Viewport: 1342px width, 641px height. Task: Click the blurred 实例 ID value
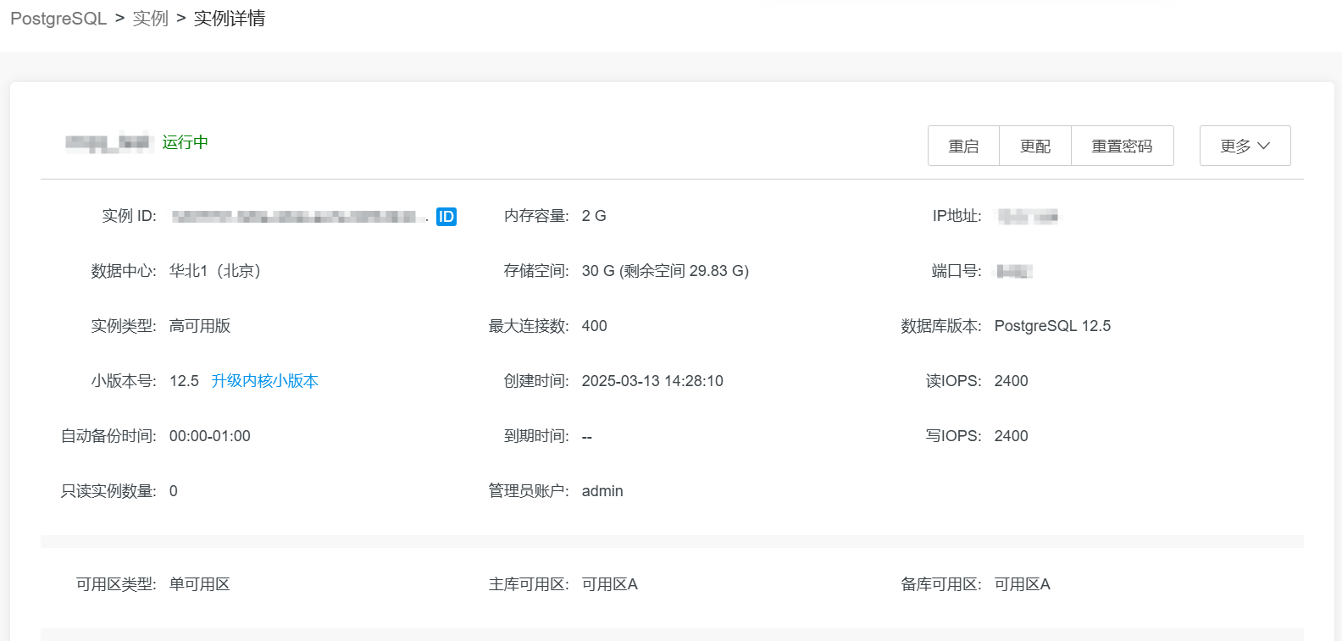tap(297, 217)
